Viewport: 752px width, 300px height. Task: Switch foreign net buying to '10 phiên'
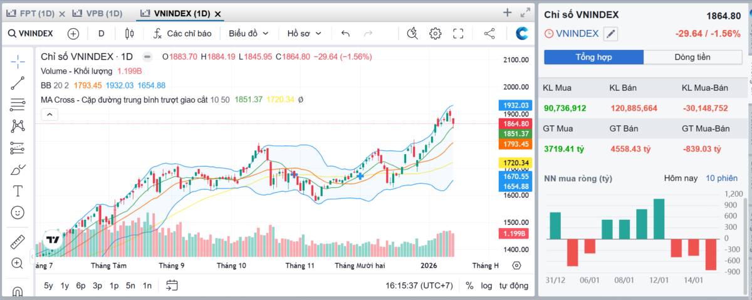point(722,178)
